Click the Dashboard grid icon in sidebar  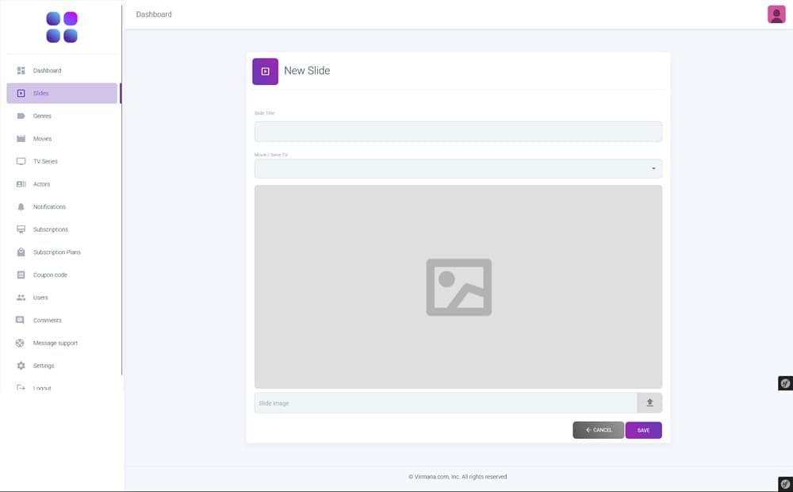coord(21,71)
